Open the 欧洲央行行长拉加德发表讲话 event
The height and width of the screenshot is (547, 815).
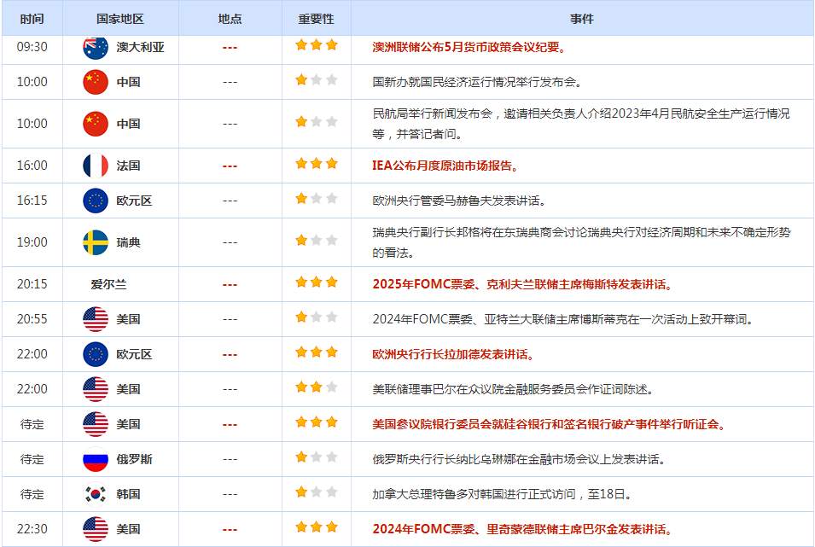(x=452, y=354)
